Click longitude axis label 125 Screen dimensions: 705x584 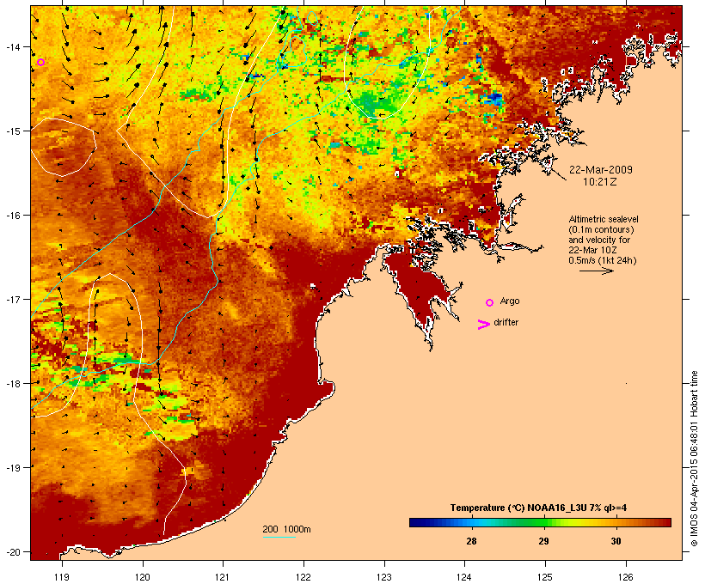coord(545,577)
